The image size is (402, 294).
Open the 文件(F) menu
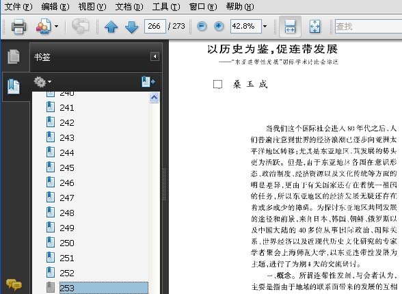pos(18,6)
